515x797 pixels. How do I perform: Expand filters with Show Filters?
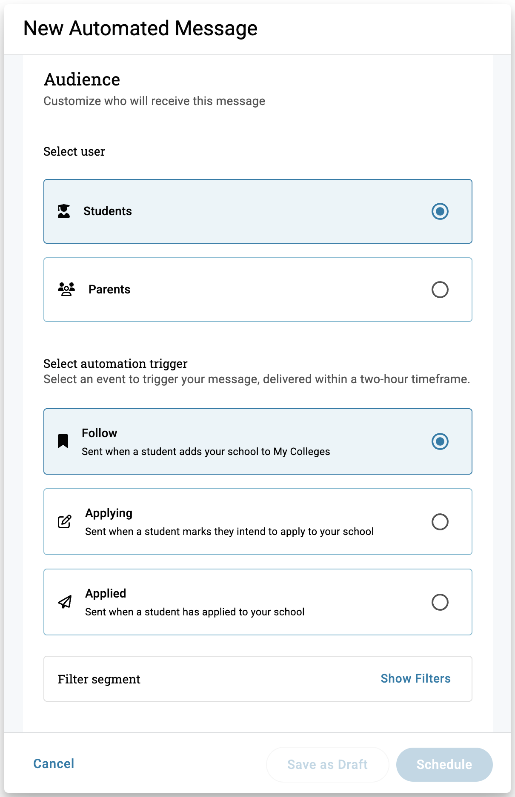pos(415,678)
